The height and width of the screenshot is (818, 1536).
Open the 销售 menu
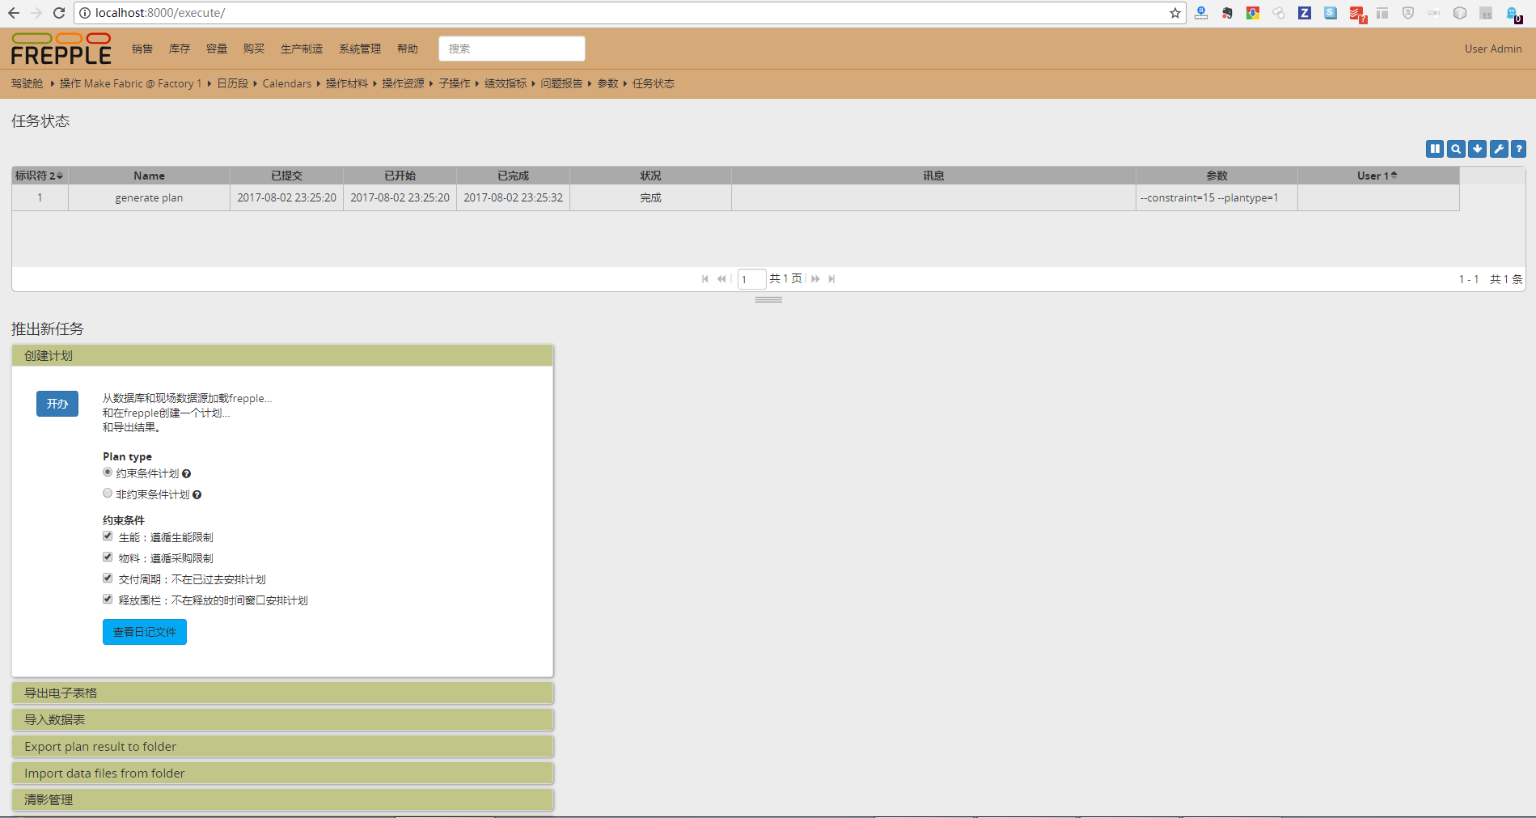click(x=142, y=49)
